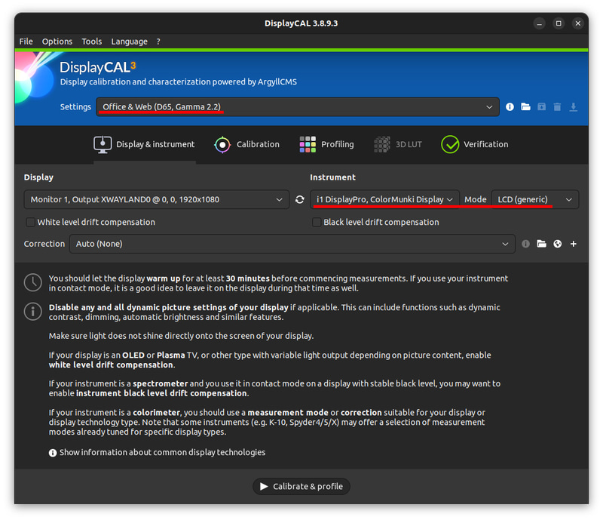The image size is (603, 520).
Task: Click the download settings icon
Action: tap(573, 107)
